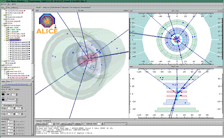Toggle the Sigma < 3 tracks checkbox
The image size is (224, 138).
coord(9,27)
